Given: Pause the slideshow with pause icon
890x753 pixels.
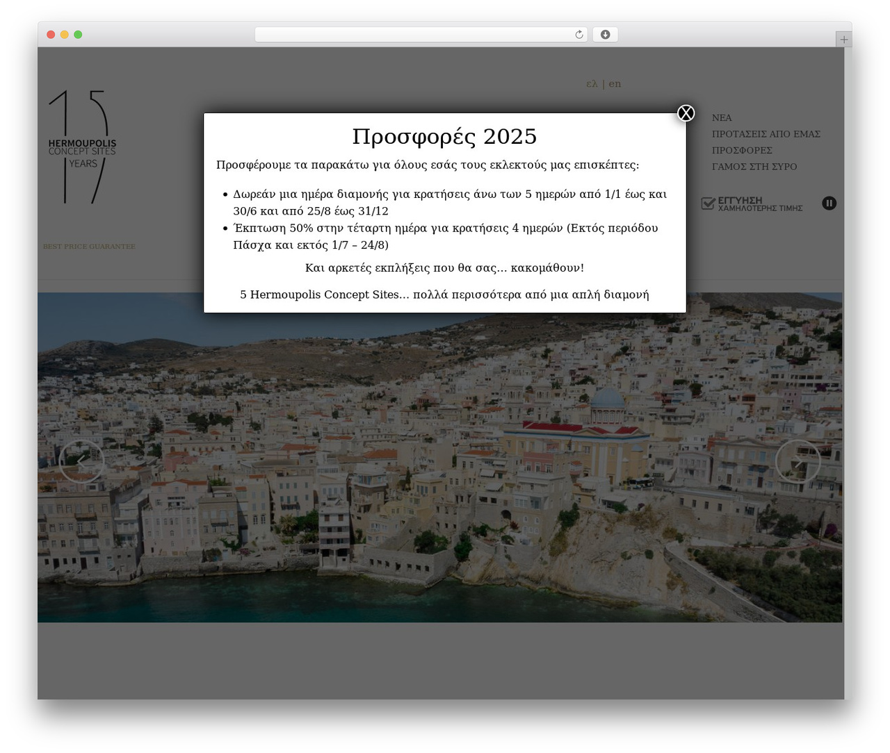Looking at the screenshot, I should coord(829,203).
